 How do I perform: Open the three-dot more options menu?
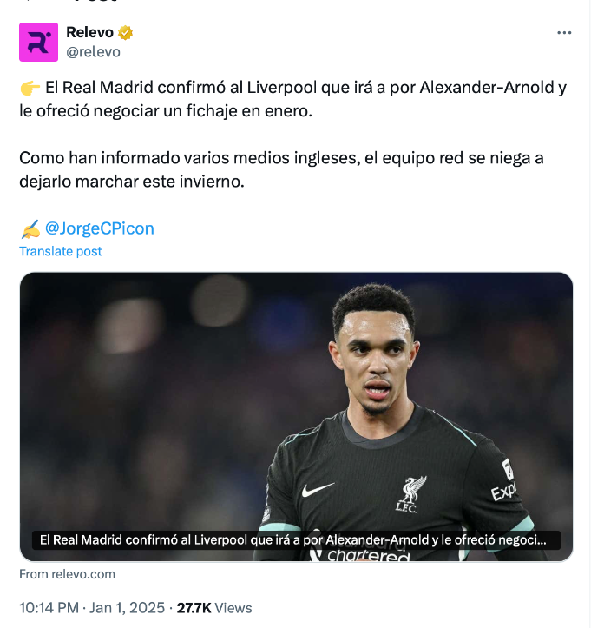pyautogui.click(x=564, y=33)
